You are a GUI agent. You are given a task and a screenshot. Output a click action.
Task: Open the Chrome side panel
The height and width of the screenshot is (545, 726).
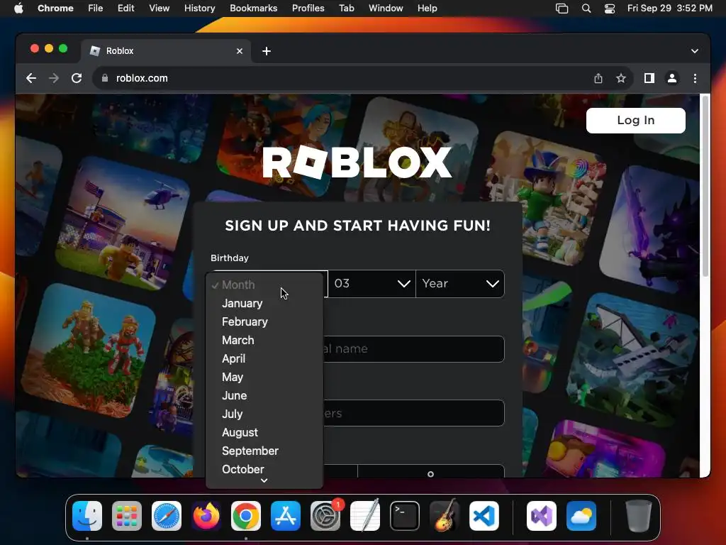click(x=649, y=78)
